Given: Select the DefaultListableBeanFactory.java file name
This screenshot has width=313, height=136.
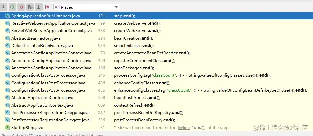Looking at the screenshot, I should pos(42,46).
